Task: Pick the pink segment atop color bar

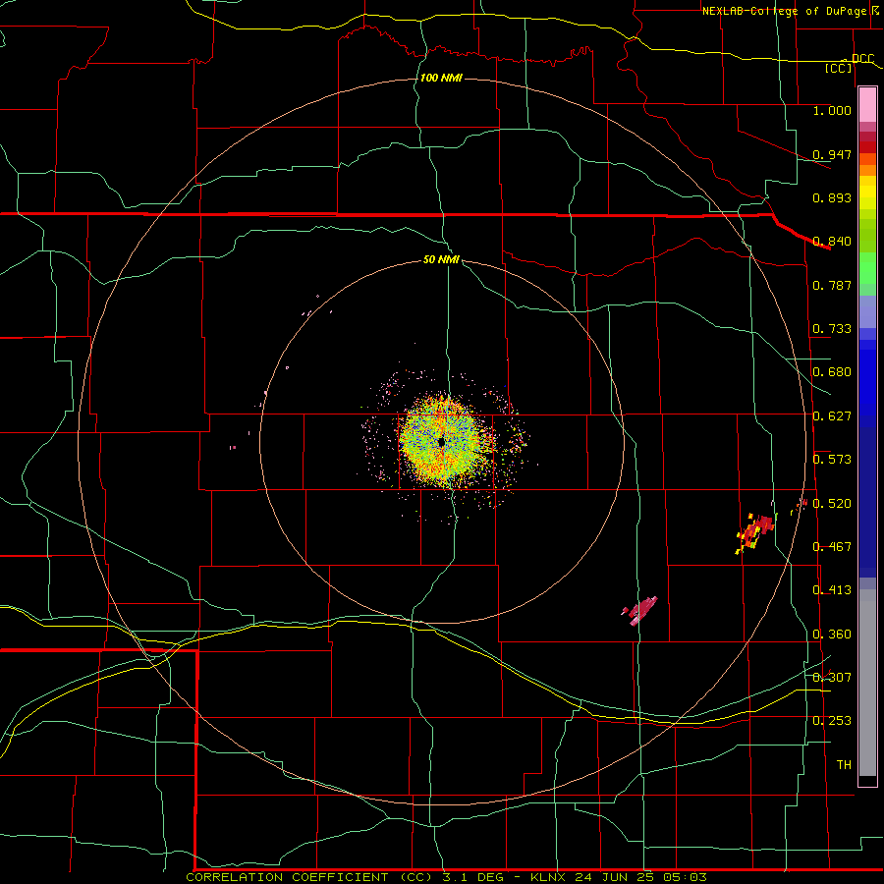Action: (x=867, y=105)
